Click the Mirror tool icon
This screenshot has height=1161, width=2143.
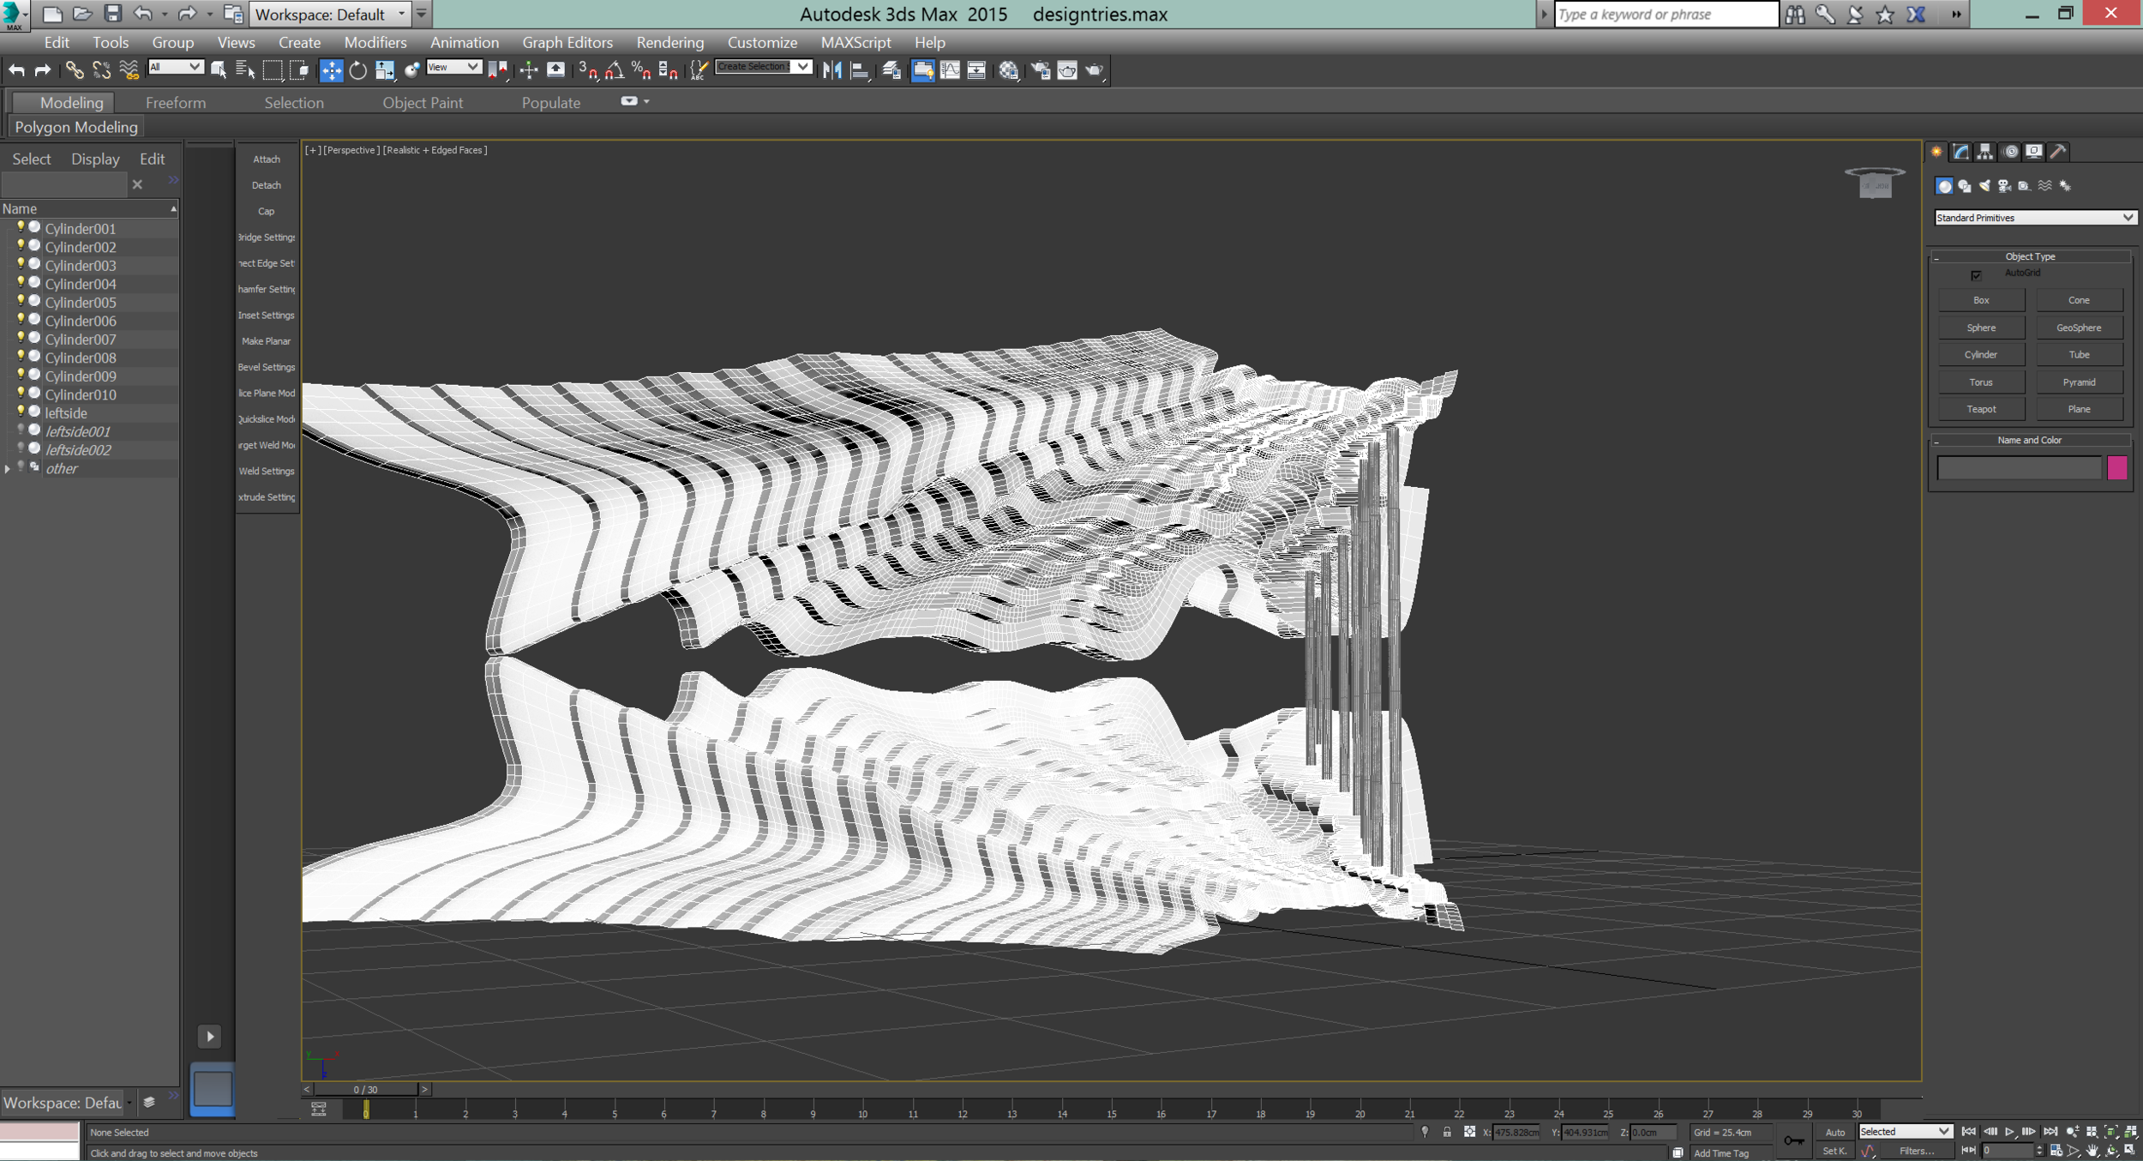point(831,70)
